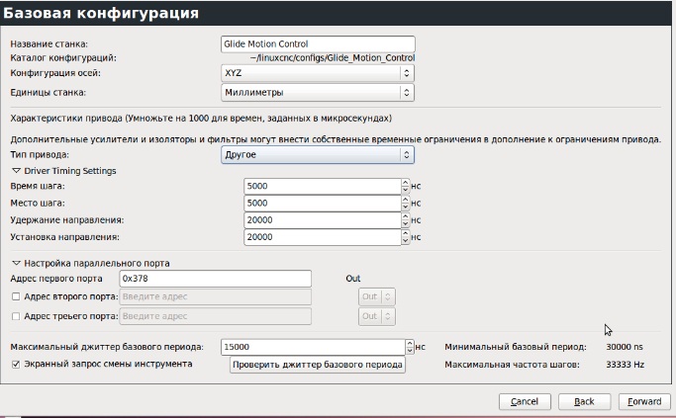Click Название станка text field
The width and height of the screenshot is (676, 418).
(317, 44)
